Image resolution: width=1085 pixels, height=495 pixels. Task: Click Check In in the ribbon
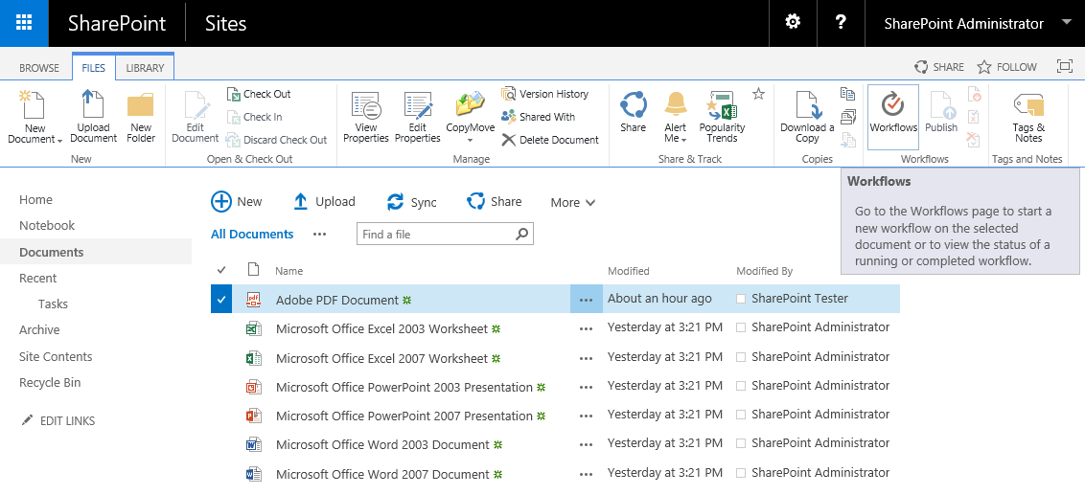click(x=255, y=117)
